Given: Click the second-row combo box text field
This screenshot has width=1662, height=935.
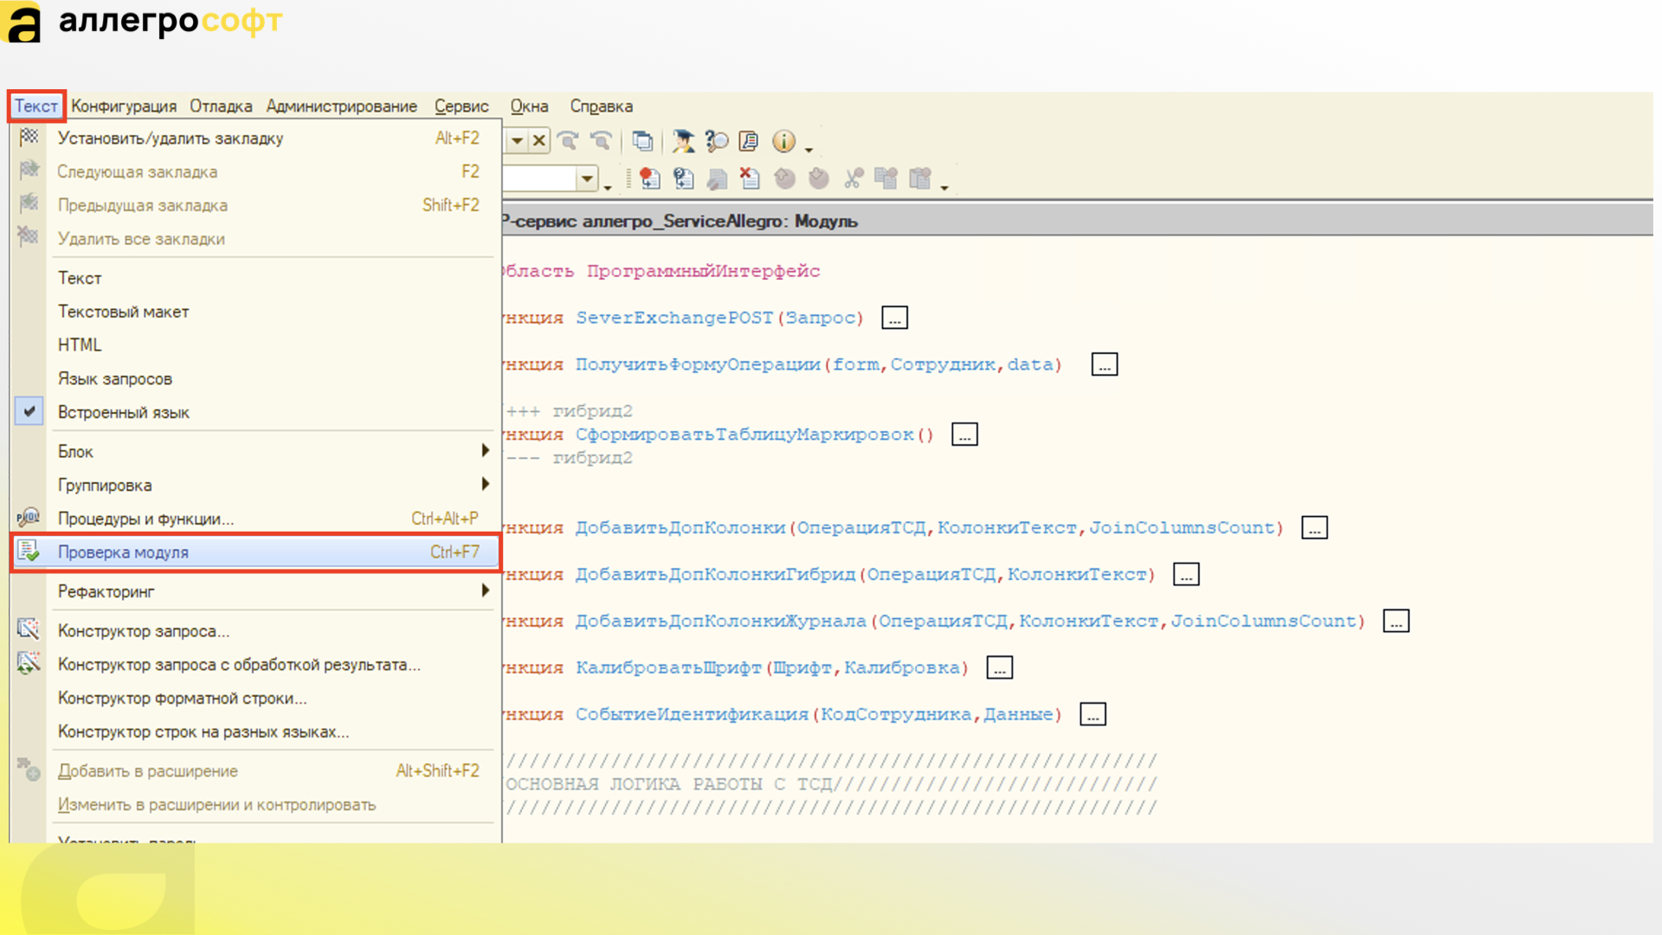Looking at the screenshot, I should (x=540, y=179).
